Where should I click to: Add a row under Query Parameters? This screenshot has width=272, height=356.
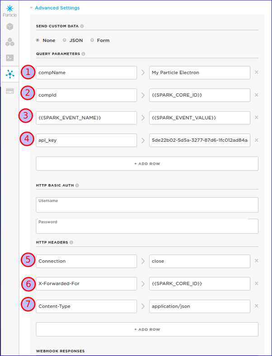coord(147,163)
